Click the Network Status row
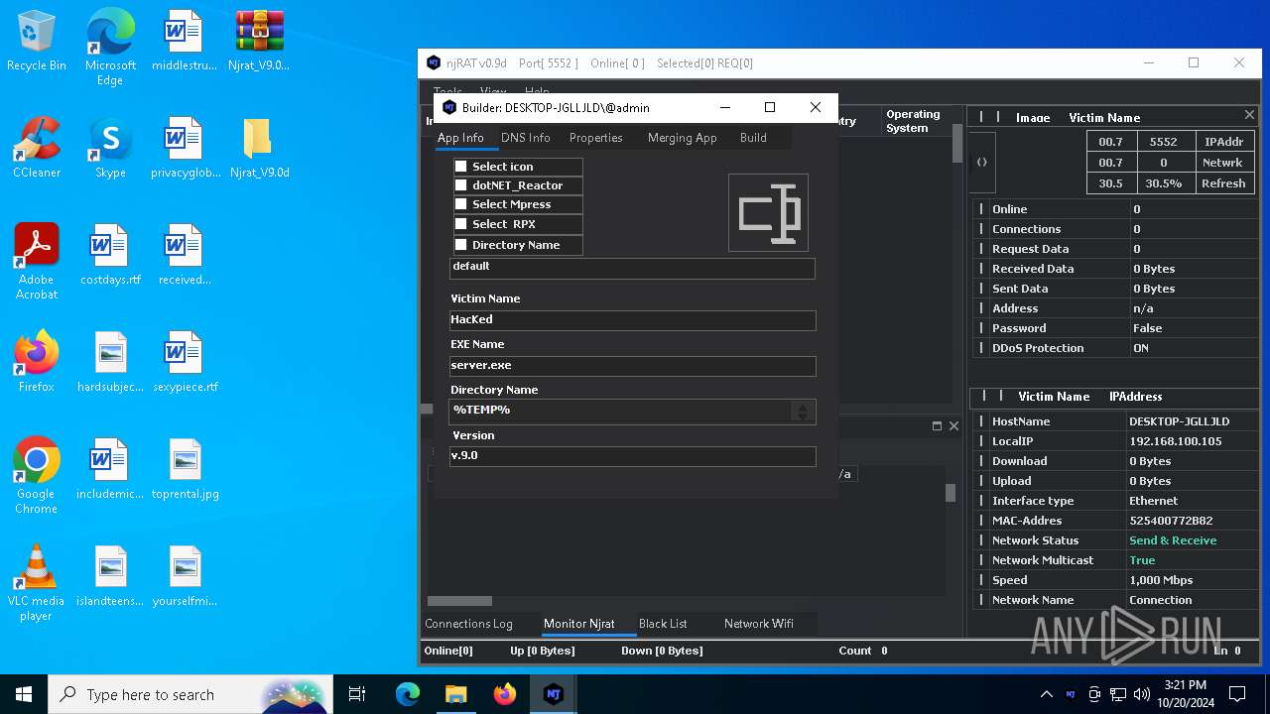Image resolution: width=1270 pixels, height=714 pixels. click(1115, 540)
